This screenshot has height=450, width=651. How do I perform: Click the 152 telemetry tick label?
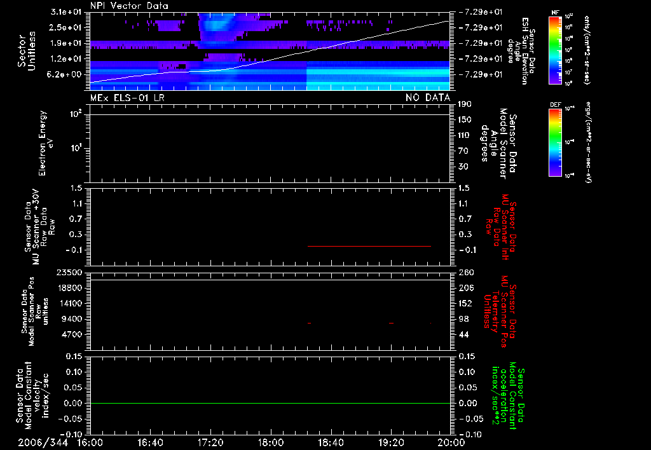click(x=465, y=303)
